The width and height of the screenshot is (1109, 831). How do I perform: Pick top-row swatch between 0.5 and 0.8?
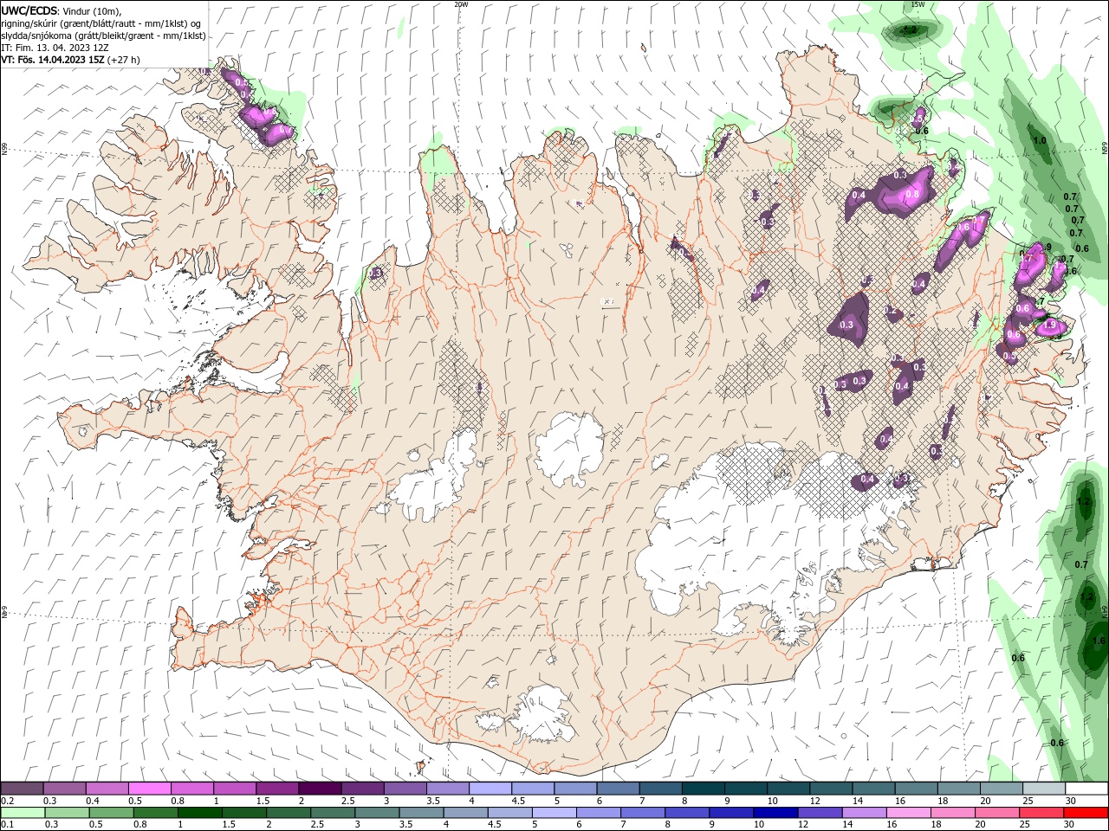[149, 789]
